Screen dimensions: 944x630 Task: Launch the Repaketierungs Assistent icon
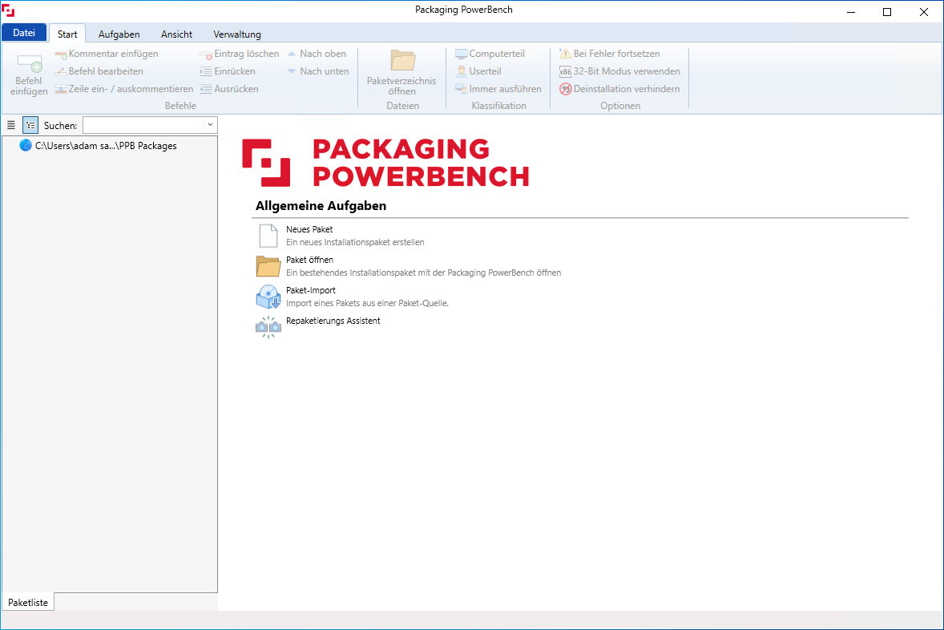(x=268, y=327)
